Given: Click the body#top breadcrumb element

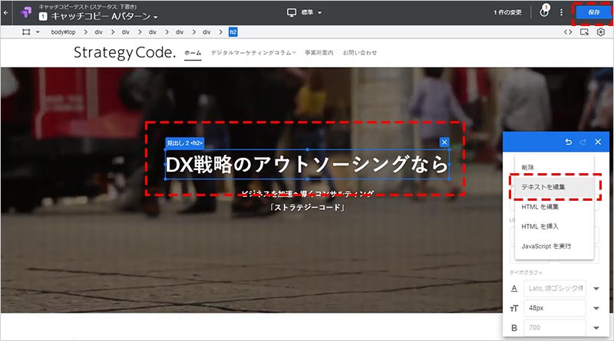Looking at the screenshot, I should [66, 32].
